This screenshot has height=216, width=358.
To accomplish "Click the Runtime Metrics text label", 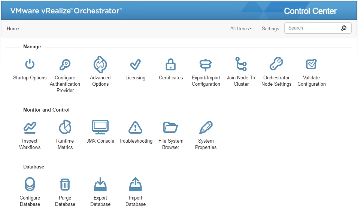I will click(65, 144).
